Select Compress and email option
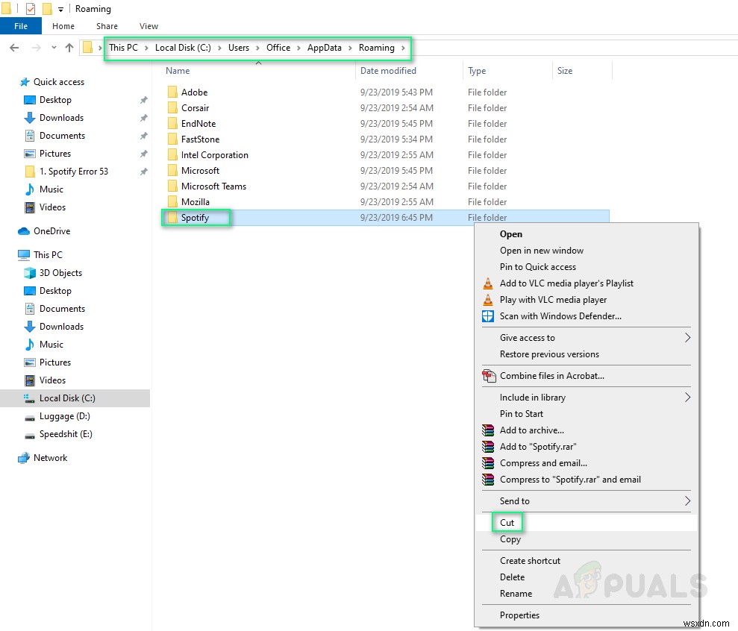The height and width of the screenshot is (631, 738). coord(543,462)
